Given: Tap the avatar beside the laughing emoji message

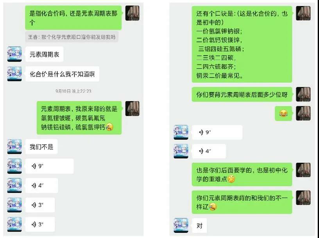Looking at the screenshot, I should click(303, 113).
